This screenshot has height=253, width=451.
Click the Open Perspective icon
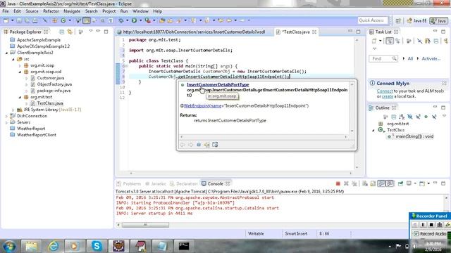[398, 20]
